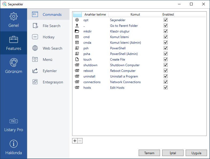Click the console icon in cmd row
The width and height of the screenshot is (210, 159).
click(x=77, y=37)
